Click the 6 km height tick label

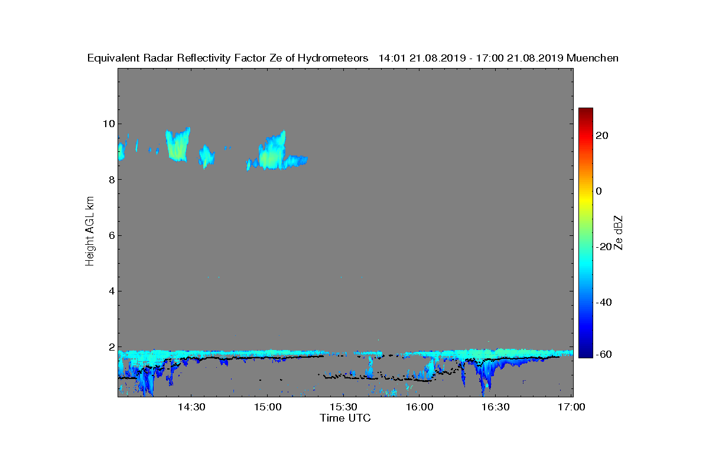[111, 235]
